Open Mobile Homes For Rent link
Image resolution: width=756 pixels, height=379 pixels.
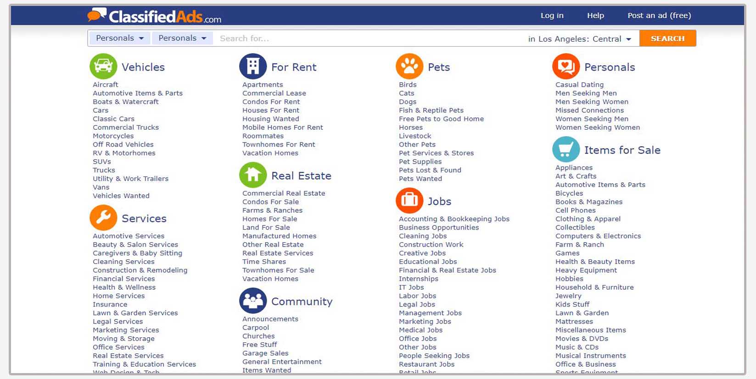click(x=282, y=127)
